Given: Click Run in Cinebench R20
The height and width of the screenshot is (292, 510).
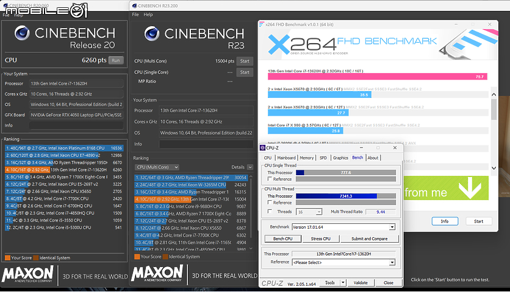Looking at the screenshot, I should click(x=116, y=60).
